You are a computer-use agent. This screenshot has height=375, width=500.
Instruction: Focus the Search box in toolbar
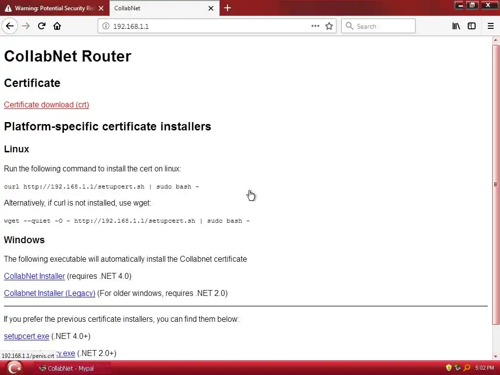coord(378,26)
